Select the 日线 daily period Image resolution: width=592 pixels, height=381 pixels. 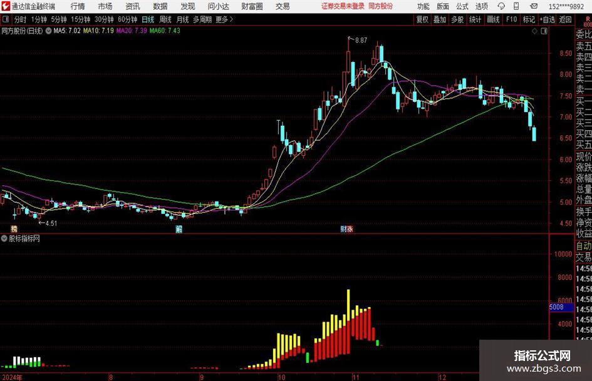(x=148, y=19)
